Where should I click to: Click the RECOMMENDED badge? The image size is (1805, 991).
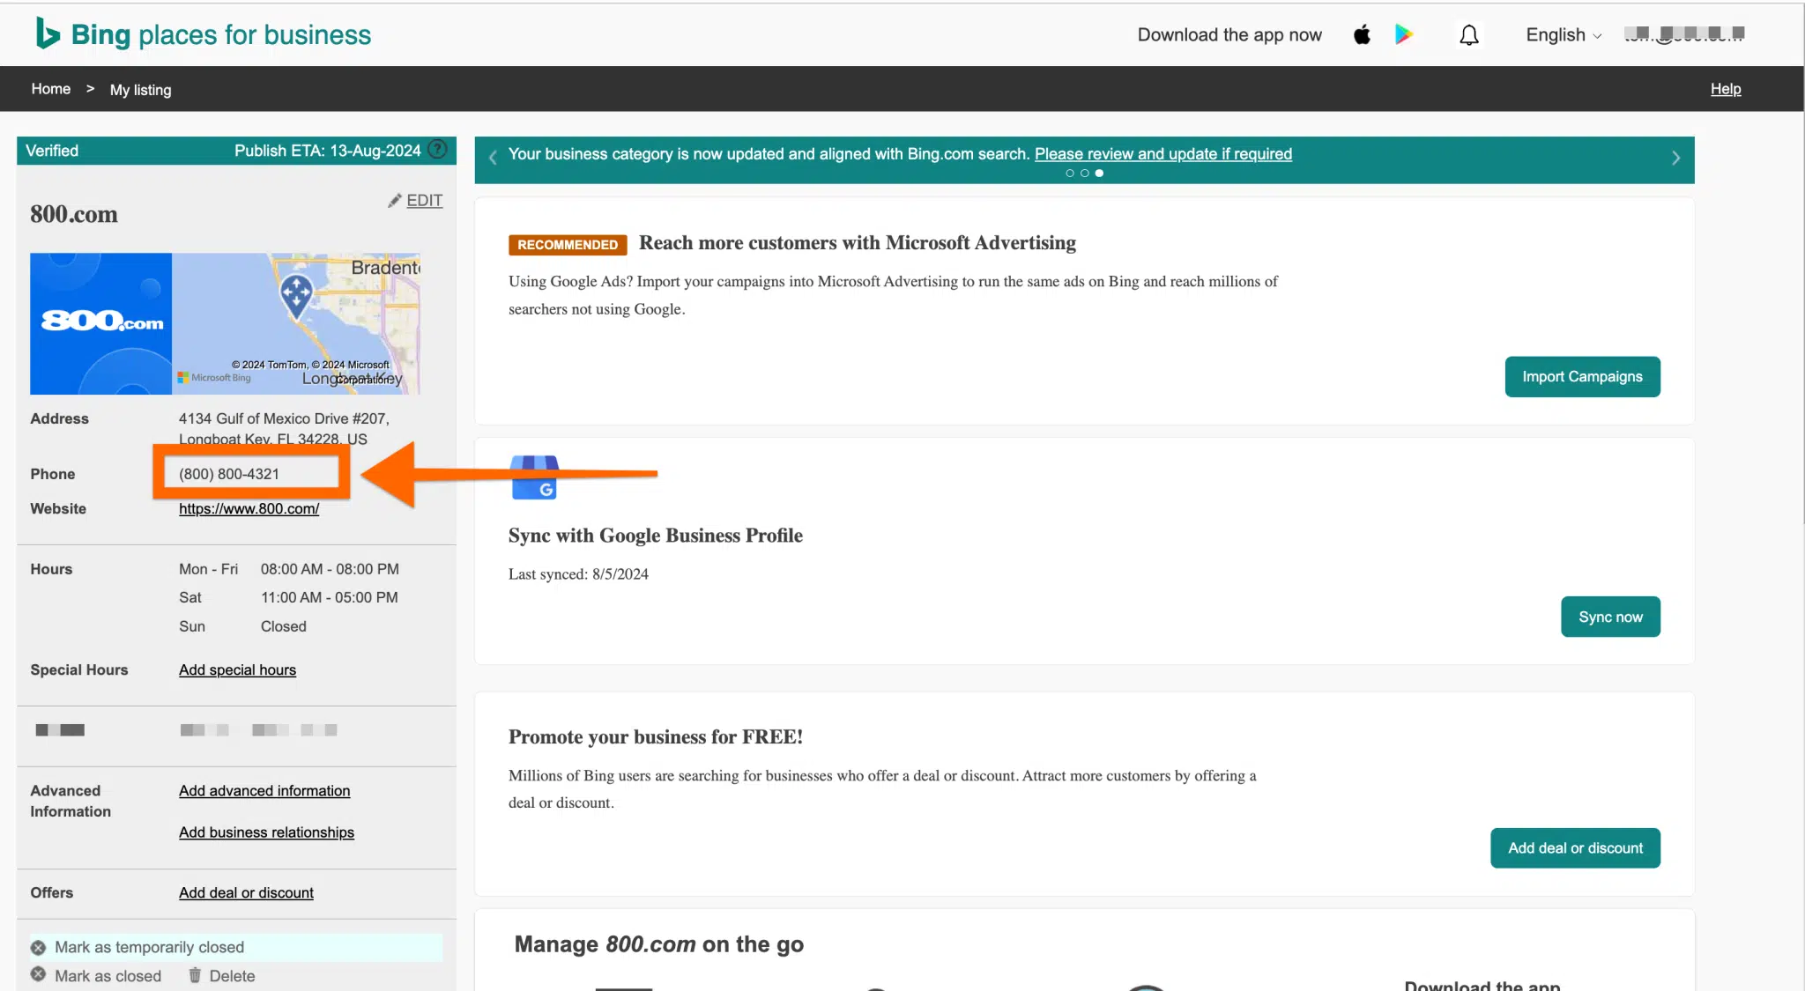pyautogui.click(x=568, y=245)
